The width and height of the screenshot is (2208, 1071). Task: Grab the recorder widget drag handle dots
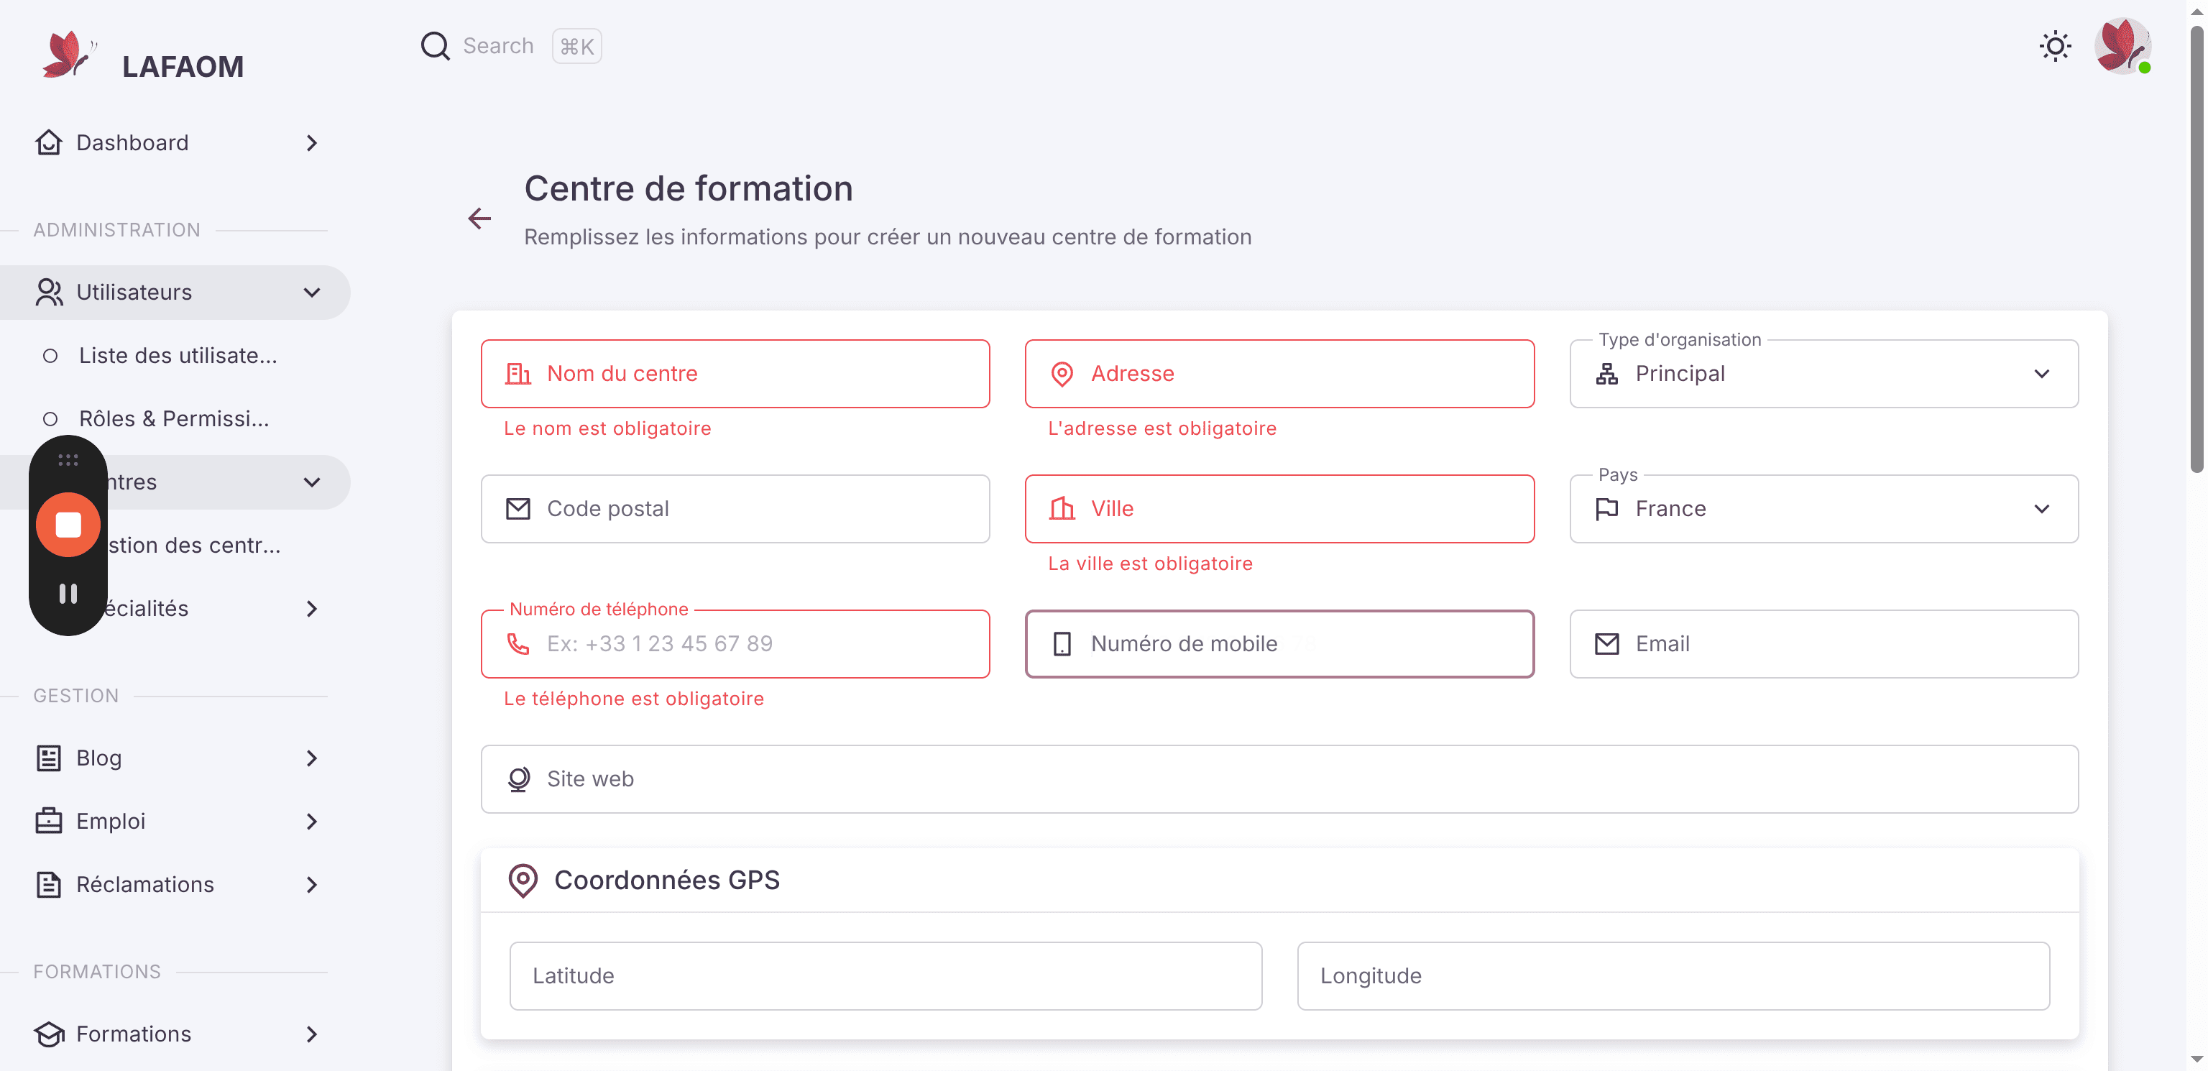[x=68, y=461]
